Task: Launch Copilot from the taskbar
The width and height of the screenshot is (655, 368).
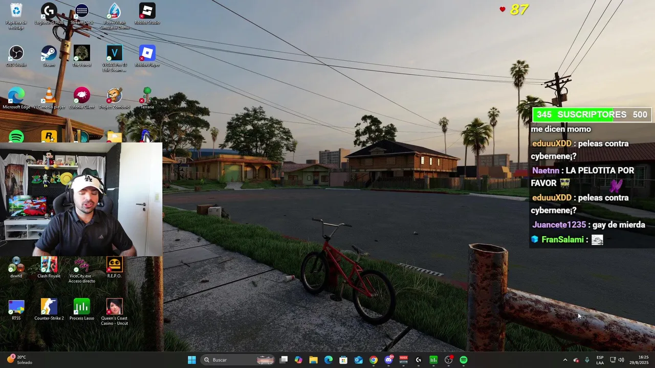Action: click(x=298, y=360)
